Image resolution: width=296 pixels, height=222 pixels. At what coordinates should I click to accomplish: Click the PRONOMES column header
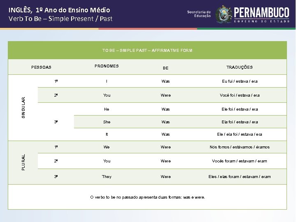click(106, 66)
